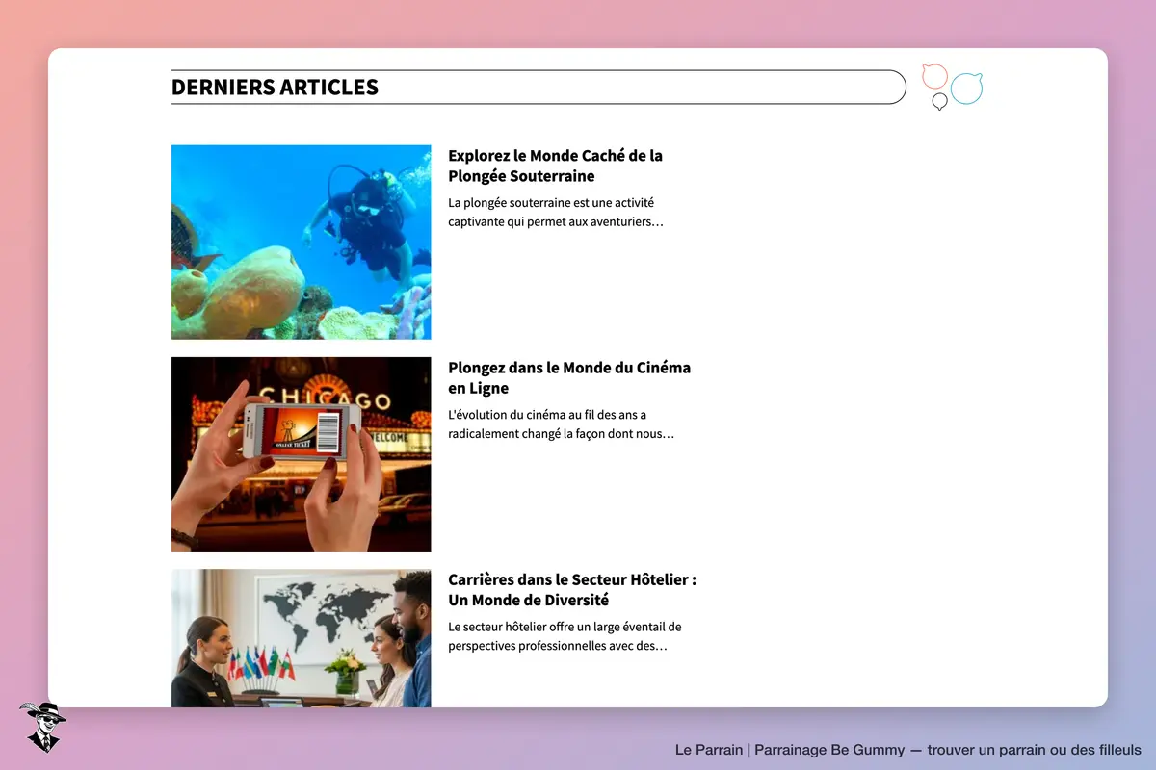Open article 'Carrières dans le Secteur Hôtelier'

[572, 589]
